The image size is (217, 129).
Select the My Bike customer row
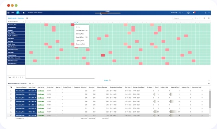tap(16, 41)
